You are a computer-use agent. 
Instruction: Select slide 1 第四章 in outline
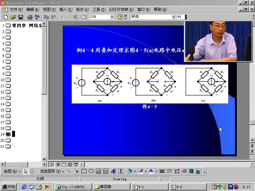pos(27,25)
